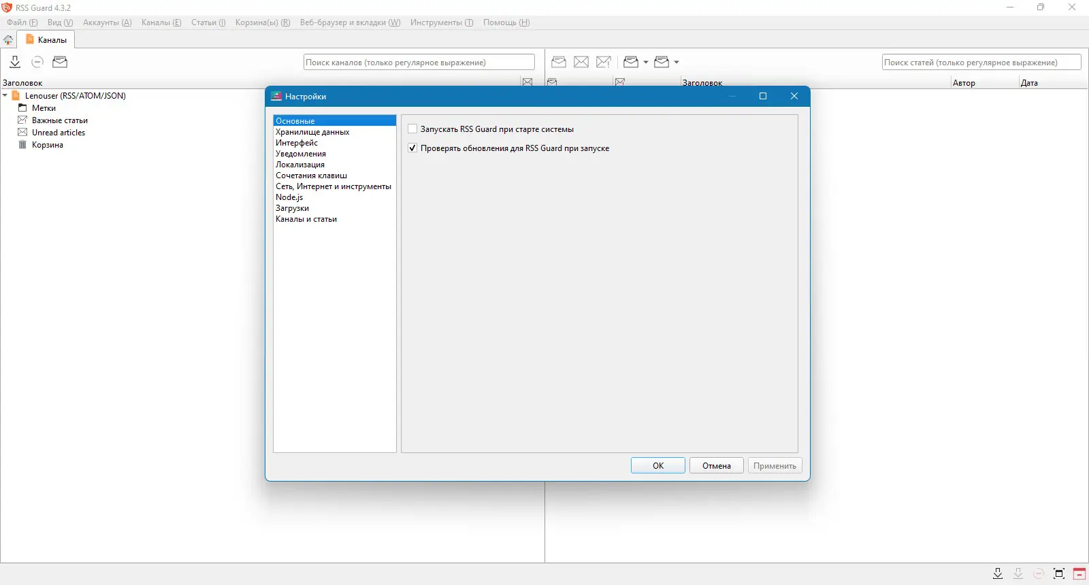
Task: Select Unread articles tree item
Action: (x=59, y=133)
